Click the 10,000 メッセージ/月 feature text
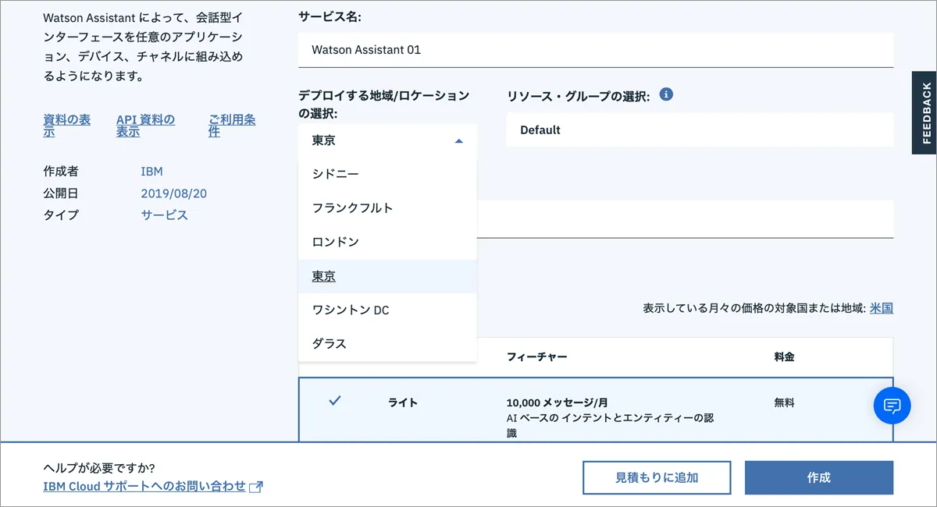This screenshot has height=507, width=937. [x=558, y=403]
